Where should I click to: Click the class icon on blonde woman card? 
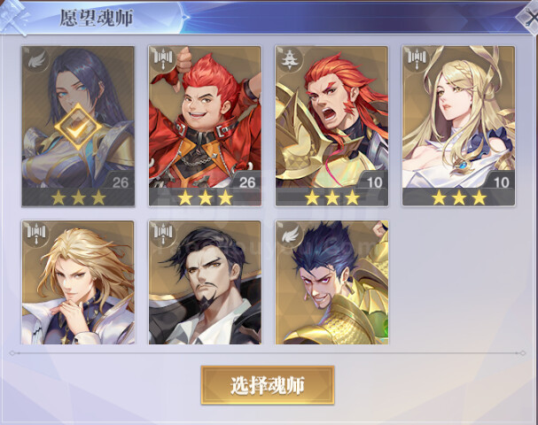coord(417,60)
